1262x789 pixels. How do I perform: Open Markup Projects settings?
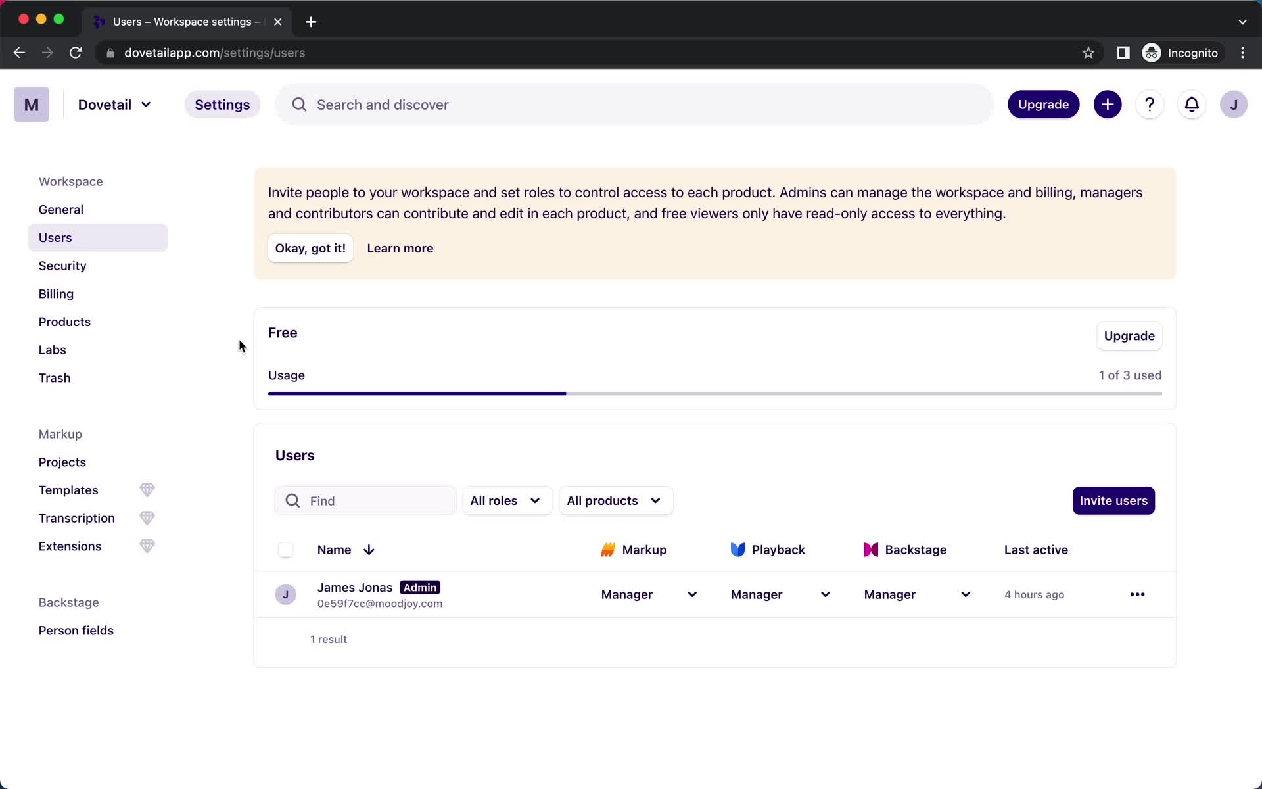tap(98, 462)
